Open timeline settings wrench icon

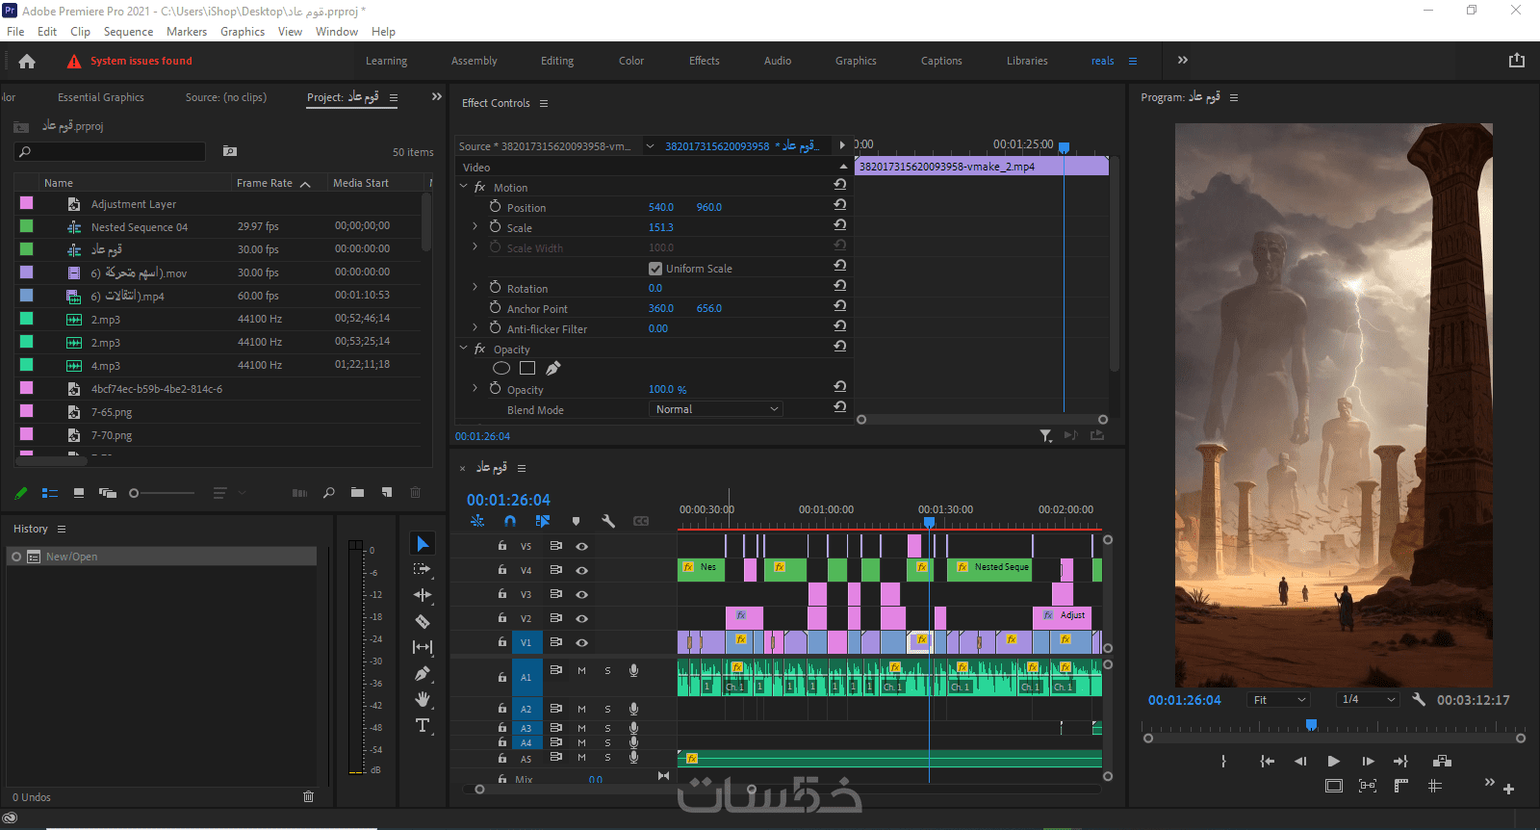point(608,521)
